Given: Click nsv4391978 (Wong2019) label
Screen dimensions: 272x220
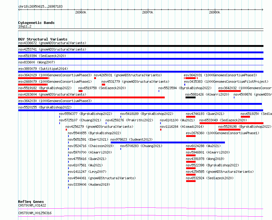Looking at the screenshot, I should 205,159.
